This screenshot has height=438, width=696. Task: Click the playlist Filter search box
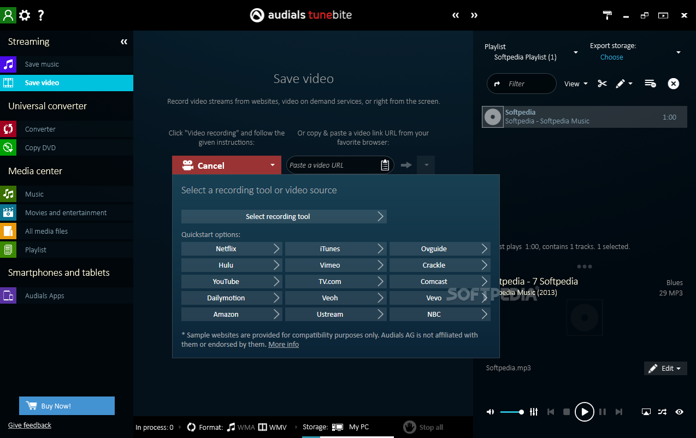pyautogui.click(x=522, y=84)
